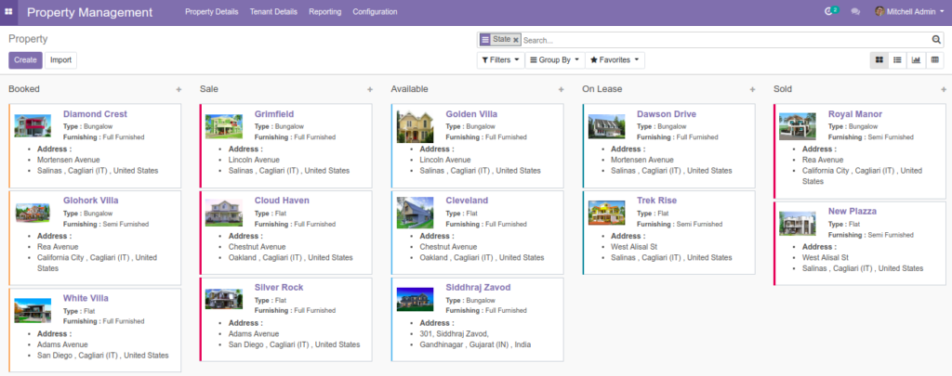952x376 pixels.
Task: Open the conversations chat bubble icon
Action: pyautogui.click(x=855, y=11)
